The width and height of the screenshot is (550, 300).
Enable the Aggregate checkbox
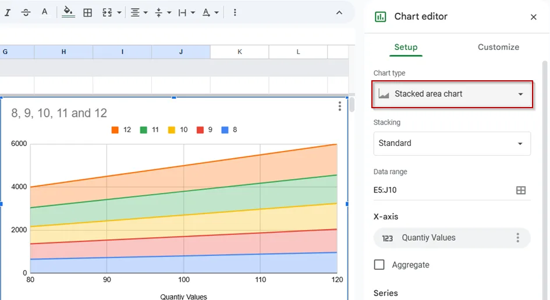coord(379,265)
